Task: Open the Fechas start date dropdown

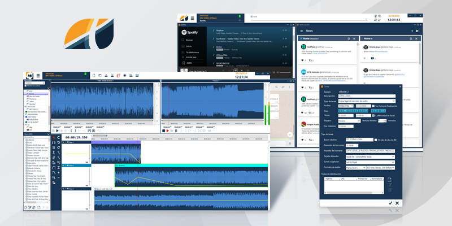Action: [x=352, y=106]
